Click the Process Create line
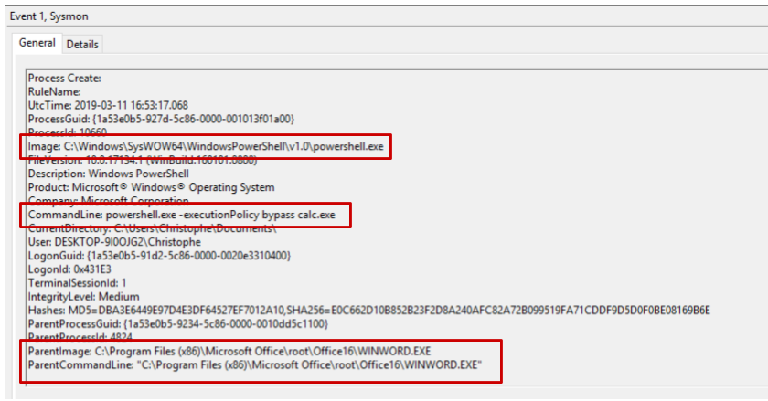Viewport: 768px width, 401px height. pyautogui.click(x=65, y=79)
